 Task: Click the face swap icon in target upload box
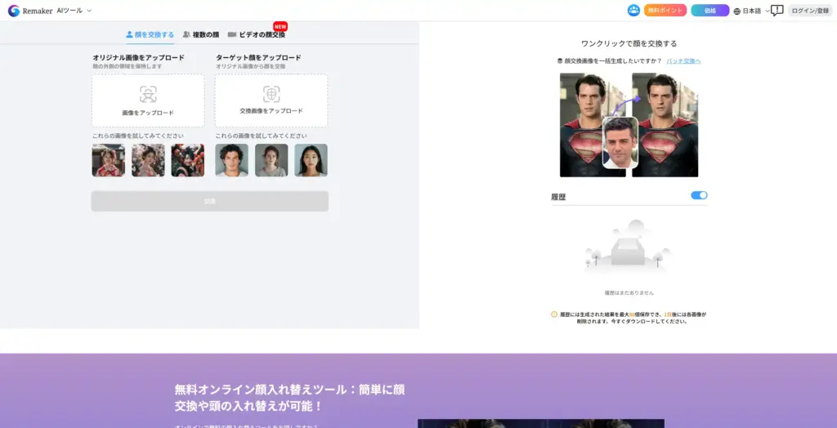(x=271, y=94)
